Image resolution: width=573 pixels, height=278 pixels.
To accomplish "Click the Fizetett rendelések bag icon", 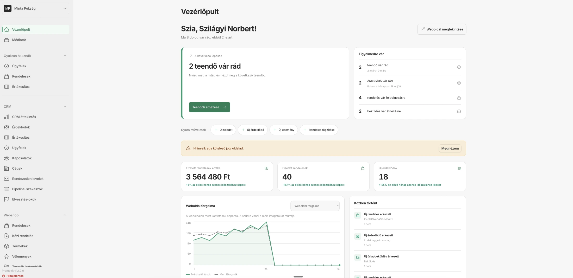I will [x=363, y=168].
